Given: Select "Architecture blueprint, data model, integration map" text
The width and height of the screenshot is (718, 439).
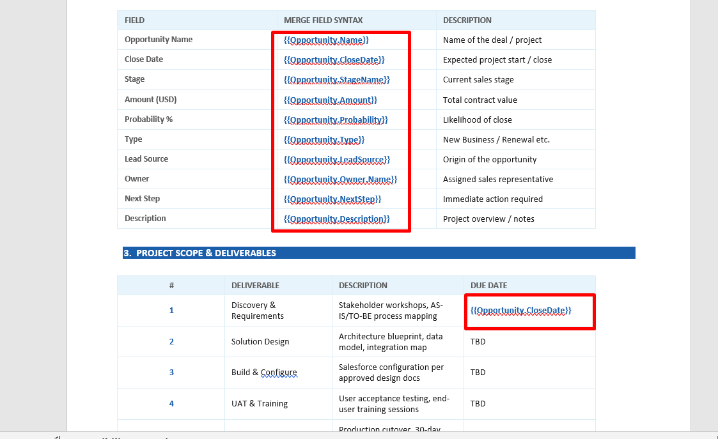Looking at the screenshot, I should pos(391,341).
